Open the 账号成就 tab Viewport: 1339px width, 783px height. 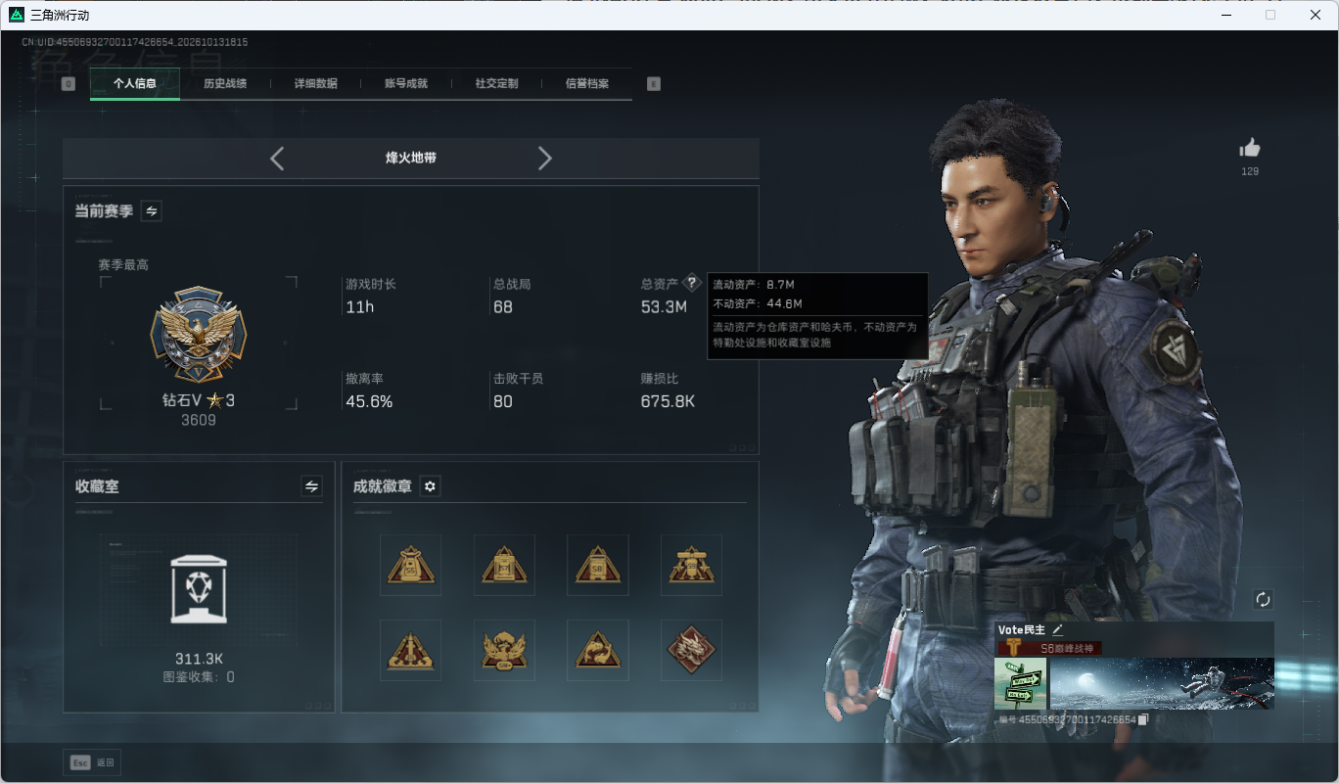[x=406, y=83]
